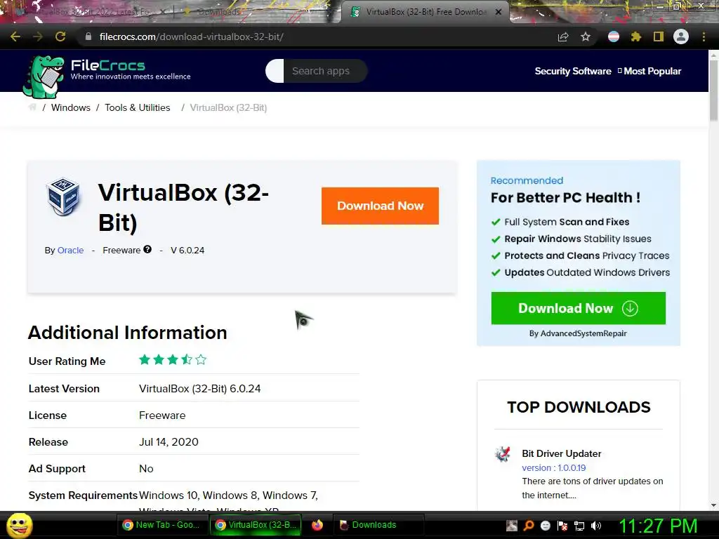Click the 'V 6.0.24' version label

point(187,251)
